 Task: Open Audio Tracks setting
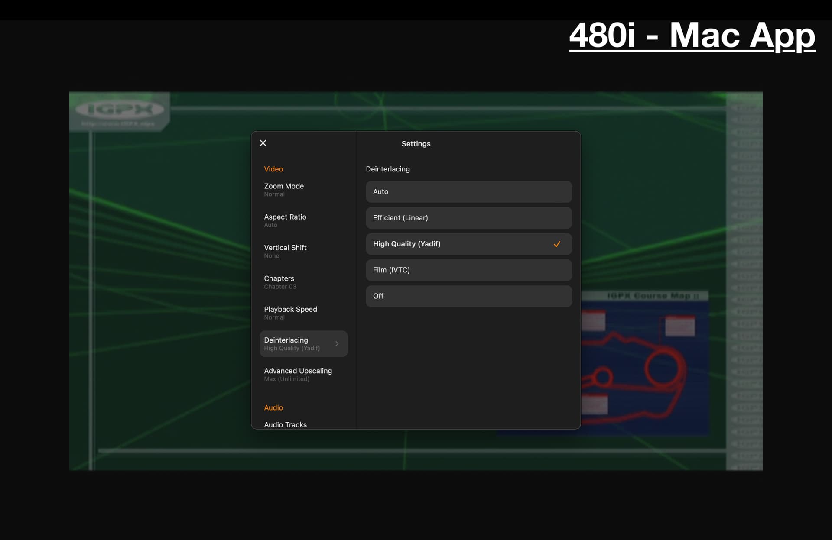286,424
